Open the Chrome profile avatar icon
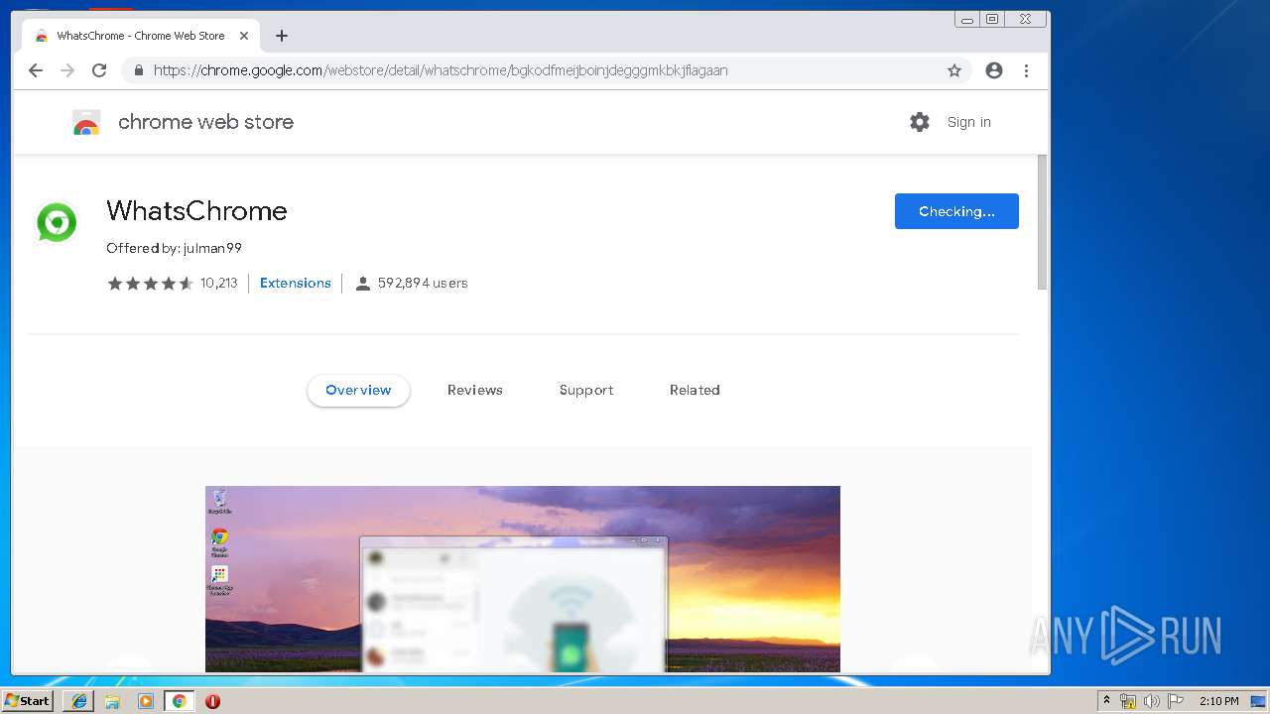This screenshot has height=714, width=1270. click(994, 70)
